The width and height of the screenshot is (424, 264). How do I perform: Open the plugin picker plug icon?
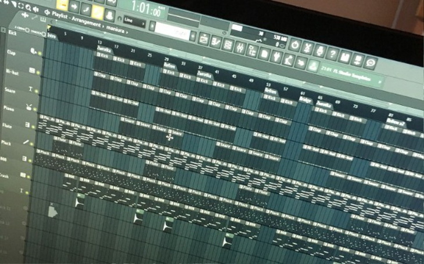[278, 57]
